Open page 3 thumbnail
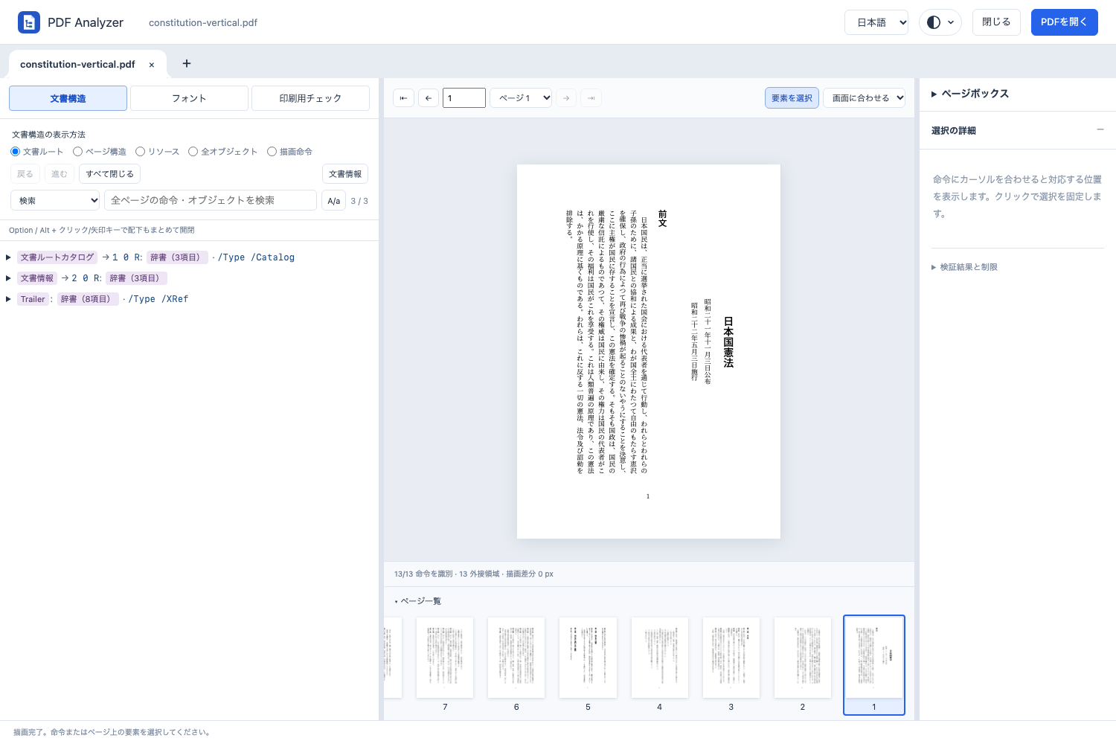This screenshot has height=744, width=1116. [x=731, y=658]
